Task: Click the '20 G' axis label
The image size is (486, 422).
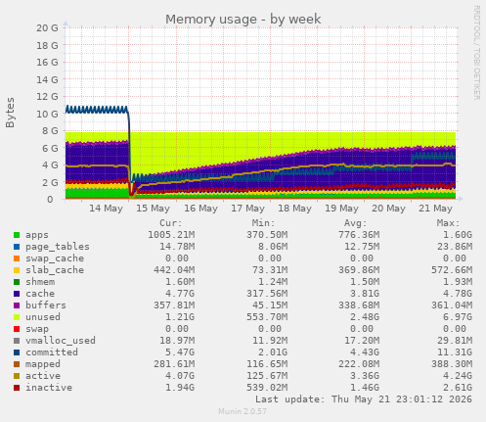Action: coord(47,28)
